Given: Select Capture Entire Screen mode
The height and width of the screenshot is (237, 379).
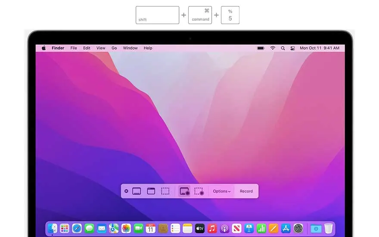Looking at the screenshot, I should pyautogui.click(x=137, y=191).
